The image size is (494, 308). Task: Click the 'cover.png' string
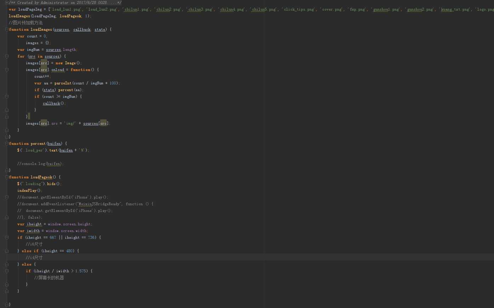point(332,9)
